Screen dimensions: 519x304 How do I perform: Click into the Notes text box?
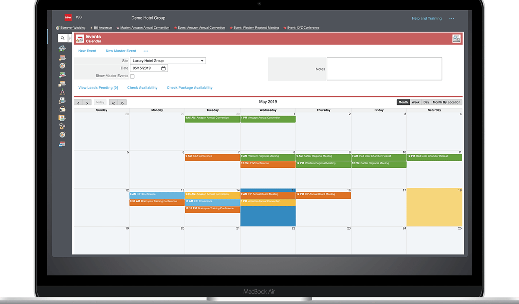(384, 69)
